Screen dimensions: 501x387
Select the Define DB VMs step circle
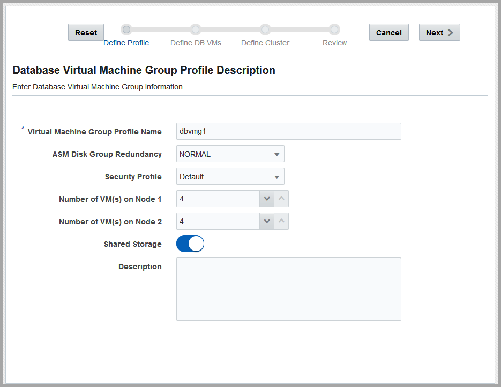[196, 29]
